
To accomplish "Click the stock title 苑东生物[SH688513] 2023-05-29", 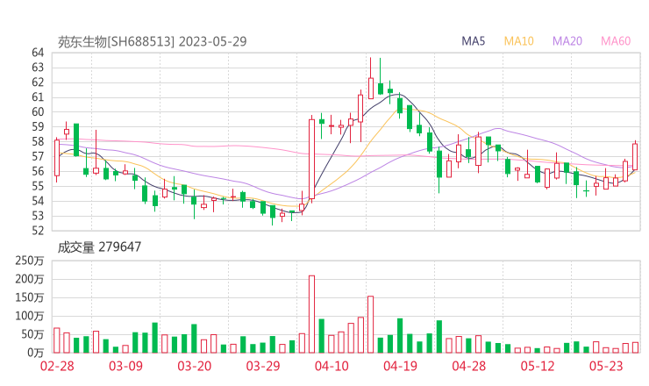I will click(x=152, y=41).
